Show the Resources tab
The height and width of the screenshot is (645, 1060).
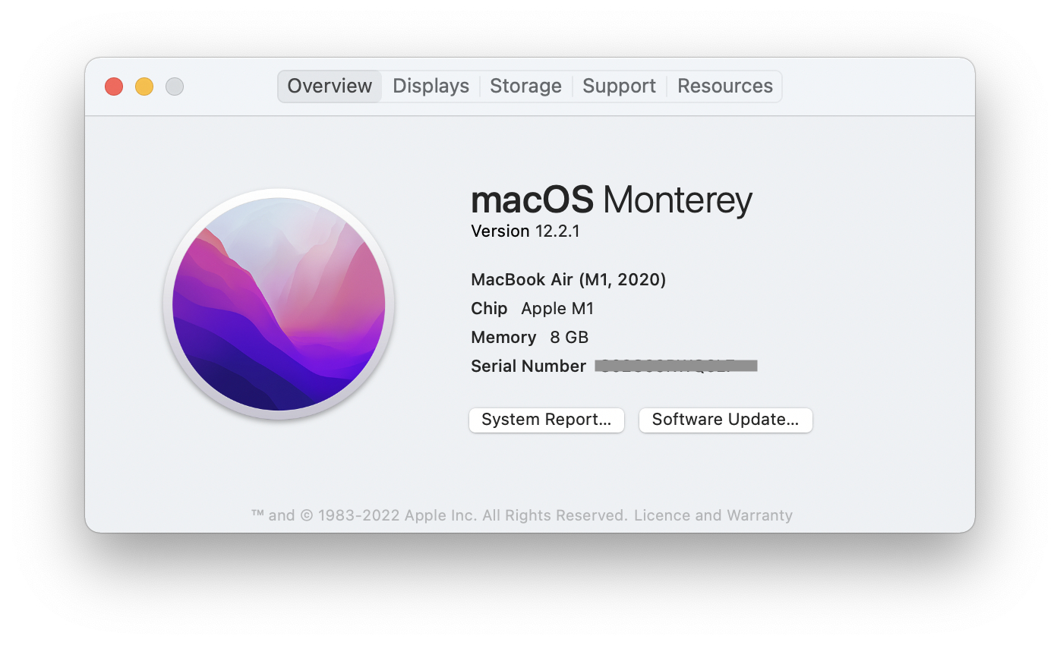724,87
